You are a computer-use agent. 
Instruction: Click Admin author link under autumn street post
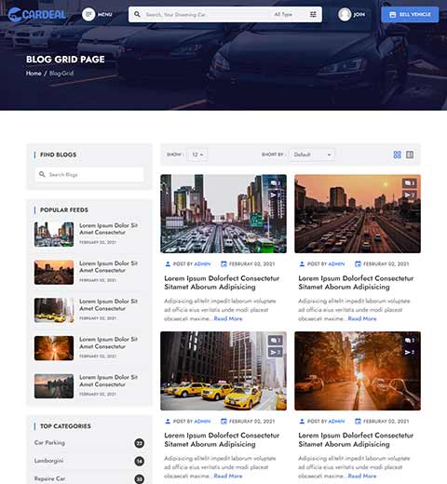coord(336,422)
